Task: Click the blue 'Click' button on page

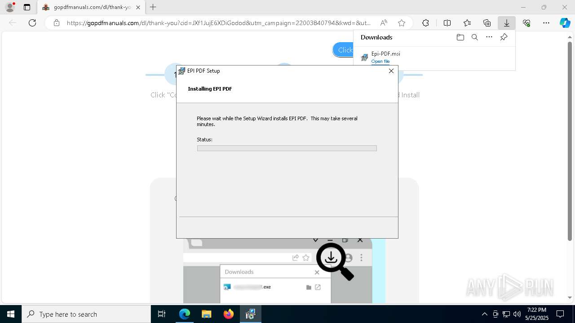Action: point(343,50)
